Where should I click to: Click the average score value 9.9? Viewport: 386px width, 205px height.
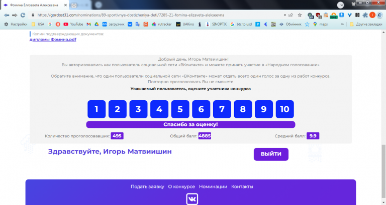pyautogui.click(x=313, y=136)
